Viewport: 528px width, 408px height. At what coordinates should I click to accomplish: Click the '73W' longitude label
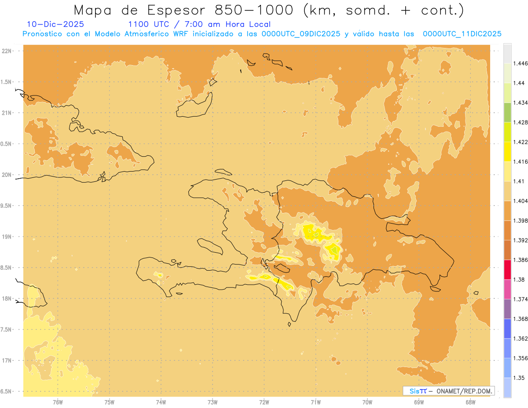213,402
